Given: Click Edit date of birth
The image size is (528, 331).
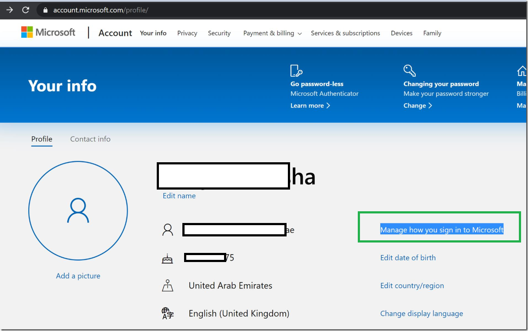Looking at the screenshot, I should tap(408, 258).
